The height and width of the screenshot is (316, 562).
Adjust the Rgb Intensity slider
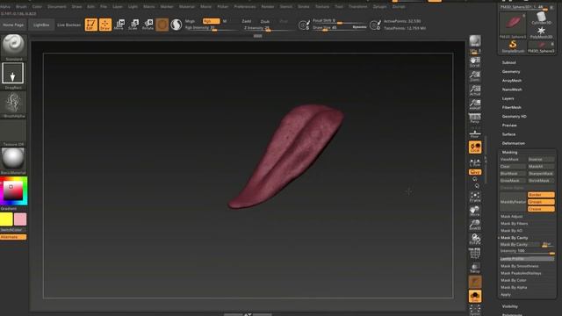pos(212,27)
